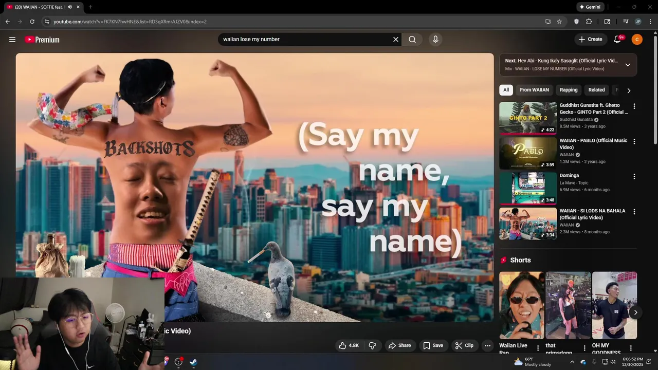This screenshot has width=658, height=370.
Task: Open La Mave - Topic channel
Action: (x=574, y=183)
